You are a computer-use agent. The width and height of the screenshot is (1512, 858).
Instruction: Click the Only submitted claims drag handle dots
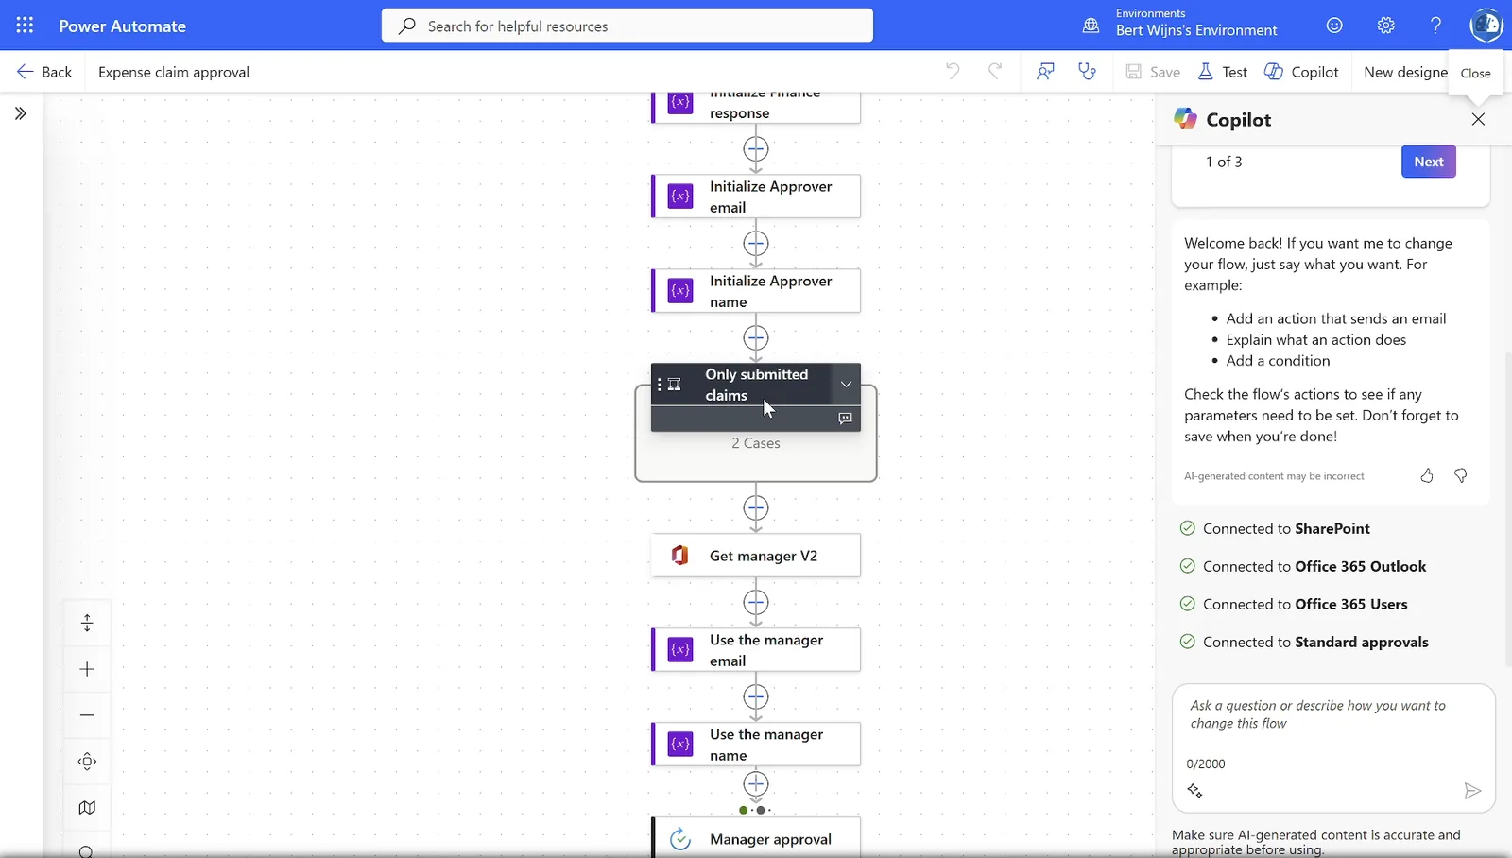pyautogui.click(x=660, y=385)
